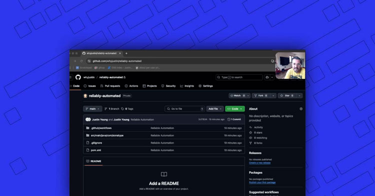375x196 pixels.
Task: Click the repository avatar next to reliably-automated
Action: (85, 96)
